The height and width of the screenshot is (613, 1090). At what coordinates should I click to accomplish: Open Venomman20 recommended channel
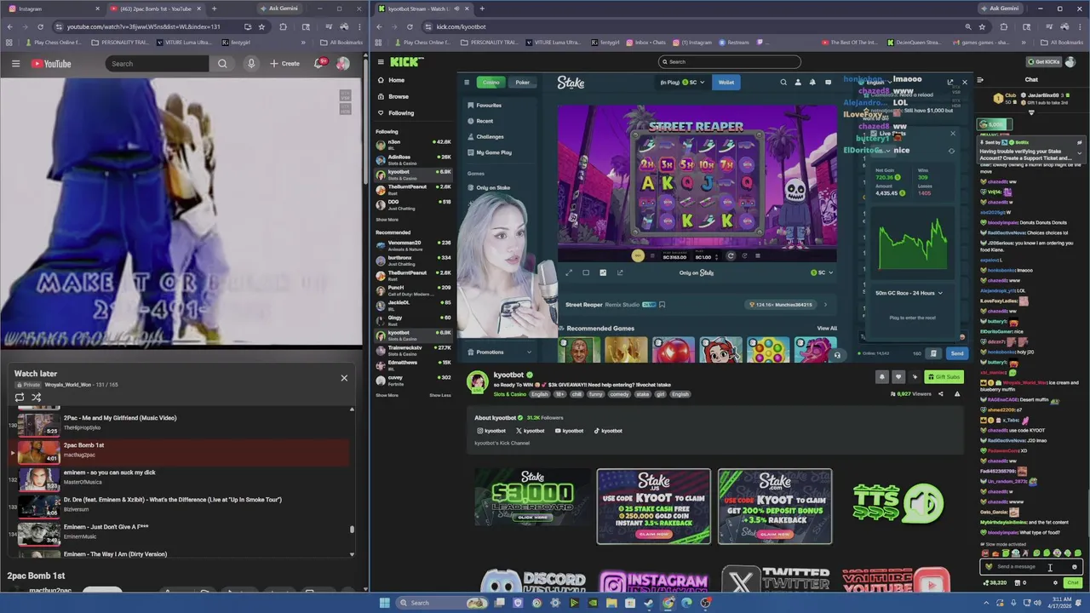tap(413, 244)
